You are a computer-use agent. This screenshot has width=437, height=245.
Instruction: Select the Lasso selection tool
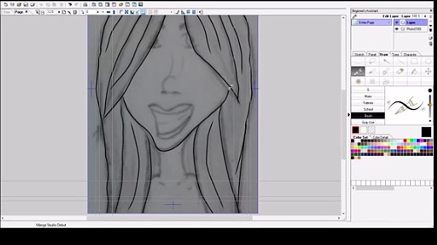tap(372, 62)
